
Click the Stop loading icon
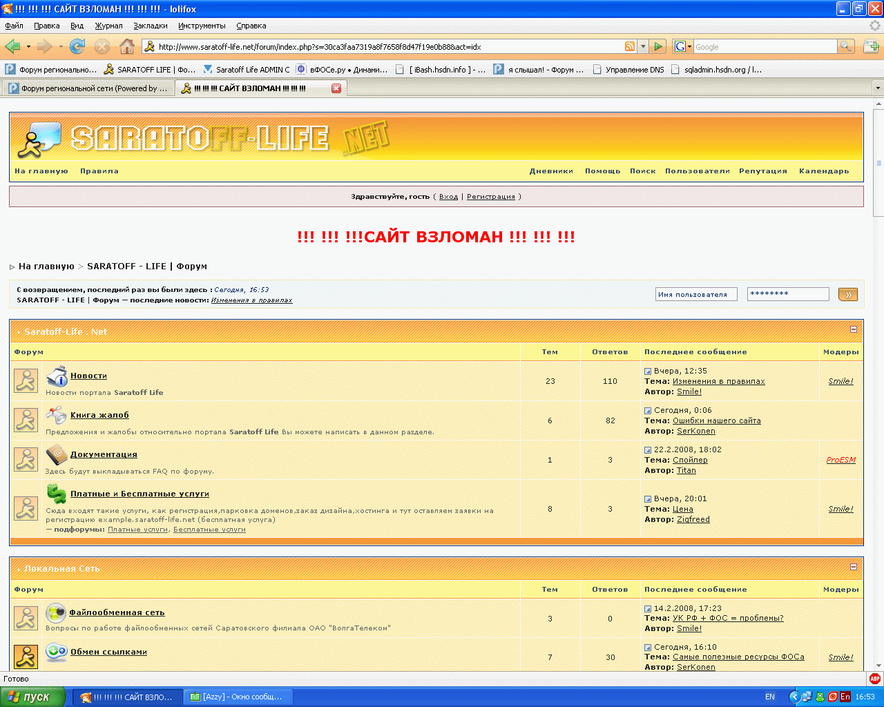click(102, 46)
